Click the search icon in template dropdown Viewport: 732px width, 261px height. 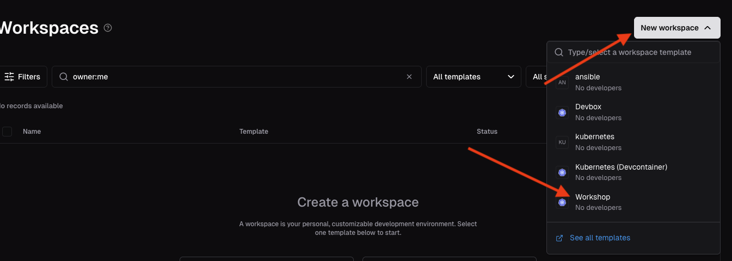pyautogui.click(x=558, y=52)
